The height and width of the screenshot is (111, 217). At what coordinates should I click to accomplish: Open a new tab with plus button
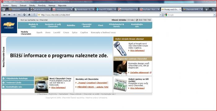click(x=206, y=10)
